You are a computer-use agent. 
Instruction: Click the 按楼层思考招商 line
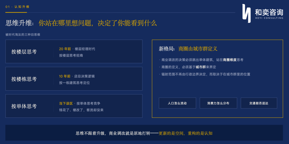pos(71,55)
